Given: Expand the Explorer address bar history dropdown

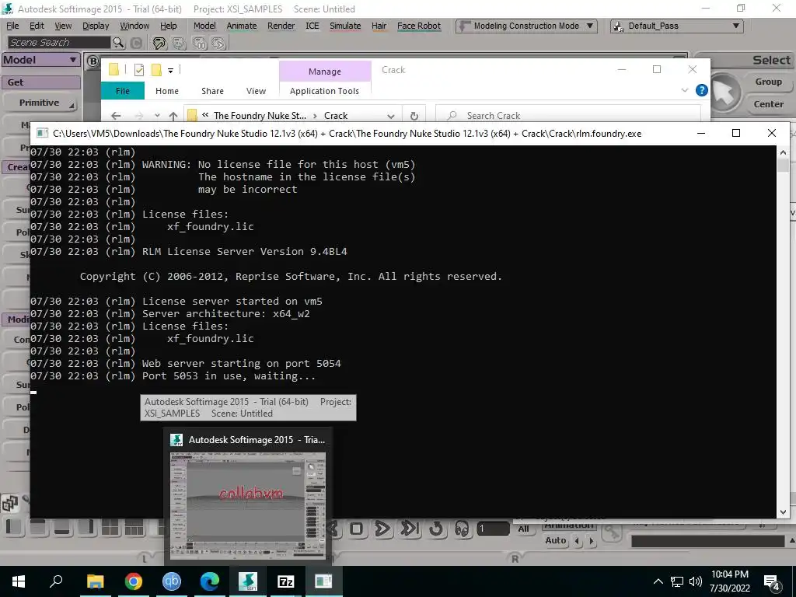Looking at the screenshot, I should click(390, 117).
